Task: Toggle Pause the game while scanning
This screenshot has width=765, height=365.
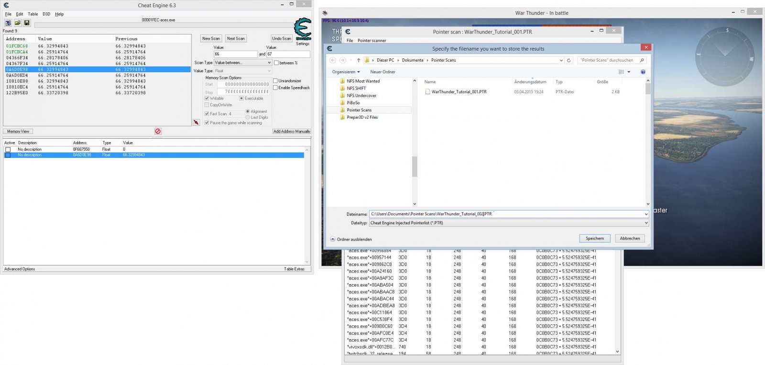Action: (207, 123)
